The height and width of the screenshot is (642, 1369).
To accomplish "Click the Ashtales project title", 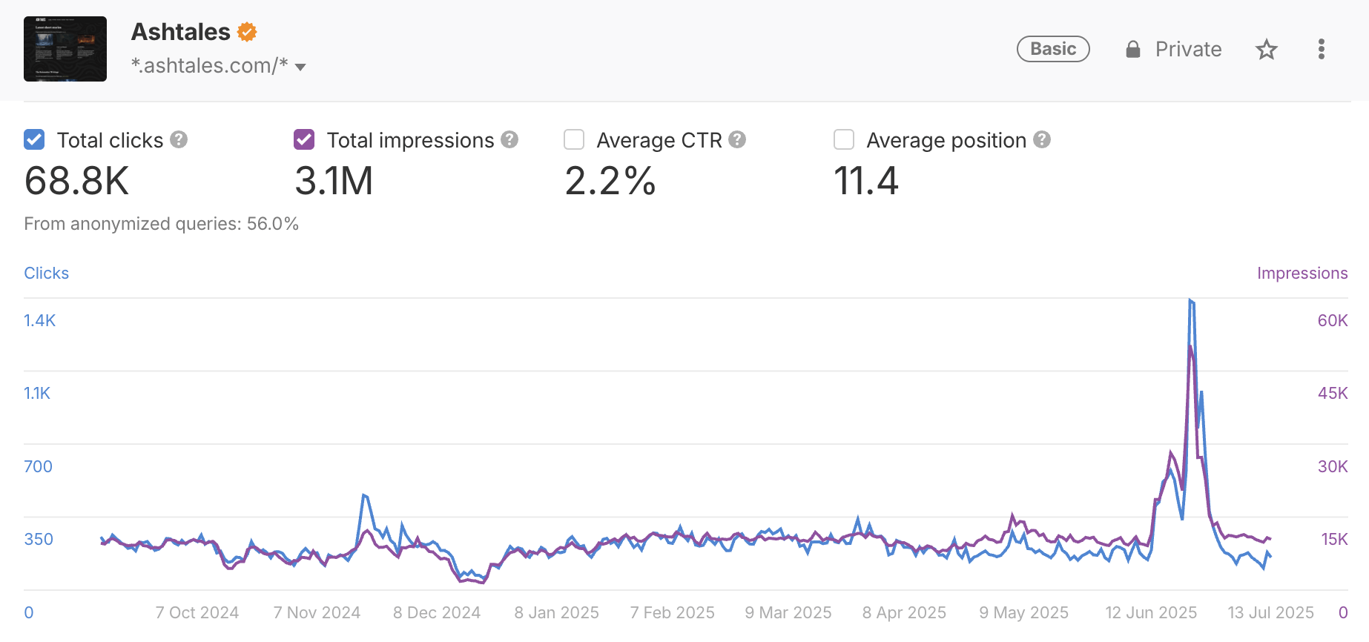I will pyautogui.click(x=180, y=32).
